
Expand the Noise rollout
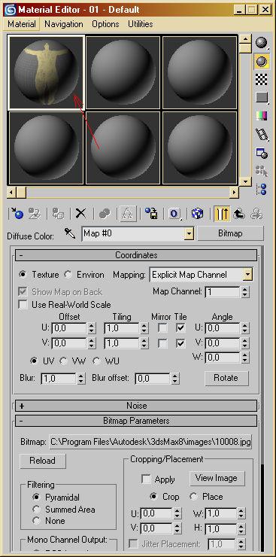click(136, 405)
